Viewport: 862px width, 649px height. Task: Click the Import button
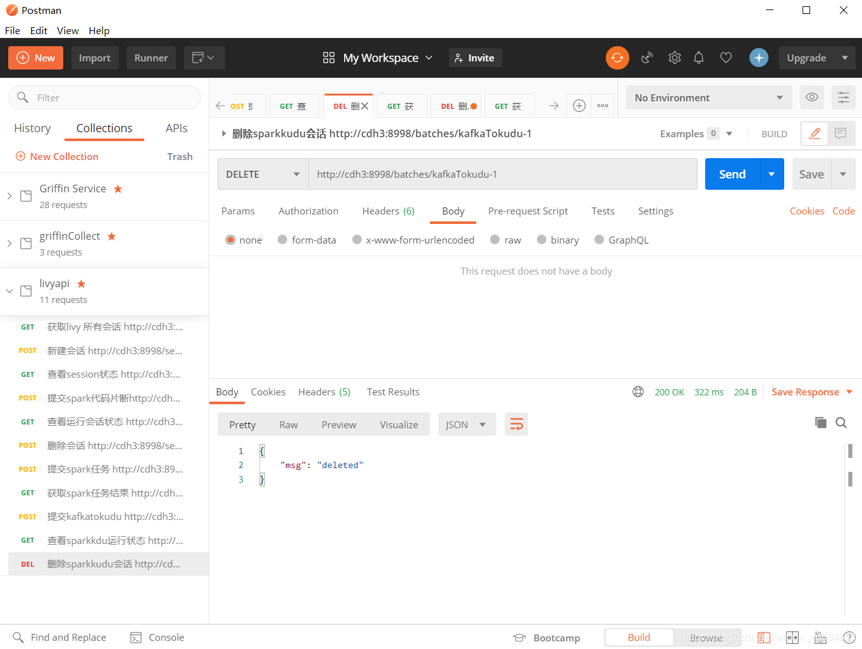point(95,58)
